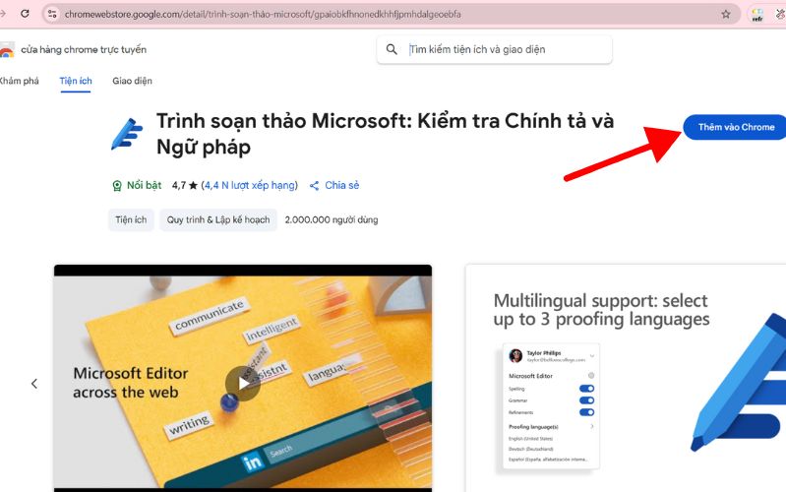Screen dimensions: 786x492
Task: Click Thêm vào Chrome button
Action: 735,127
